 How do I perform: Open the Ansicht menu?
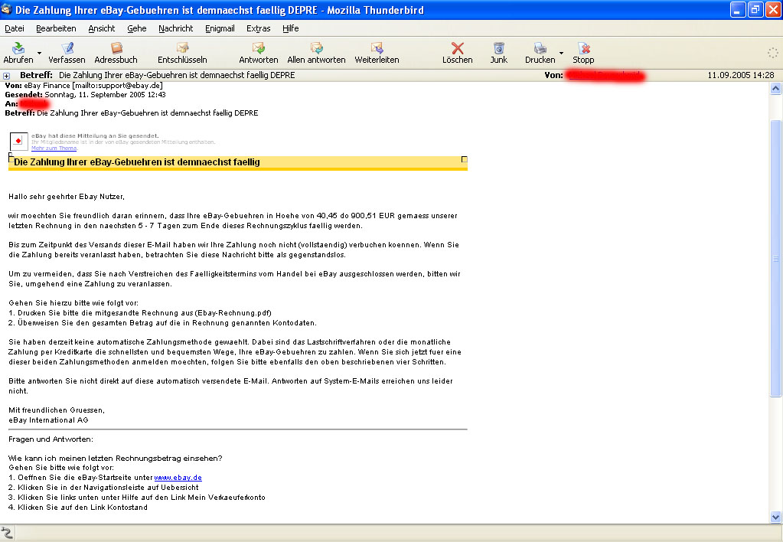pos(101,28)
